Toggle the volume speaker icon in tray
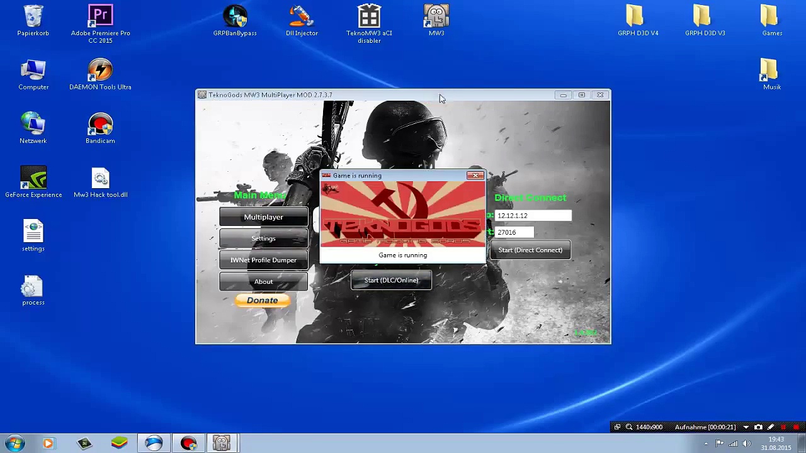This screenshot has width=806, height=453. pos(747,444)
